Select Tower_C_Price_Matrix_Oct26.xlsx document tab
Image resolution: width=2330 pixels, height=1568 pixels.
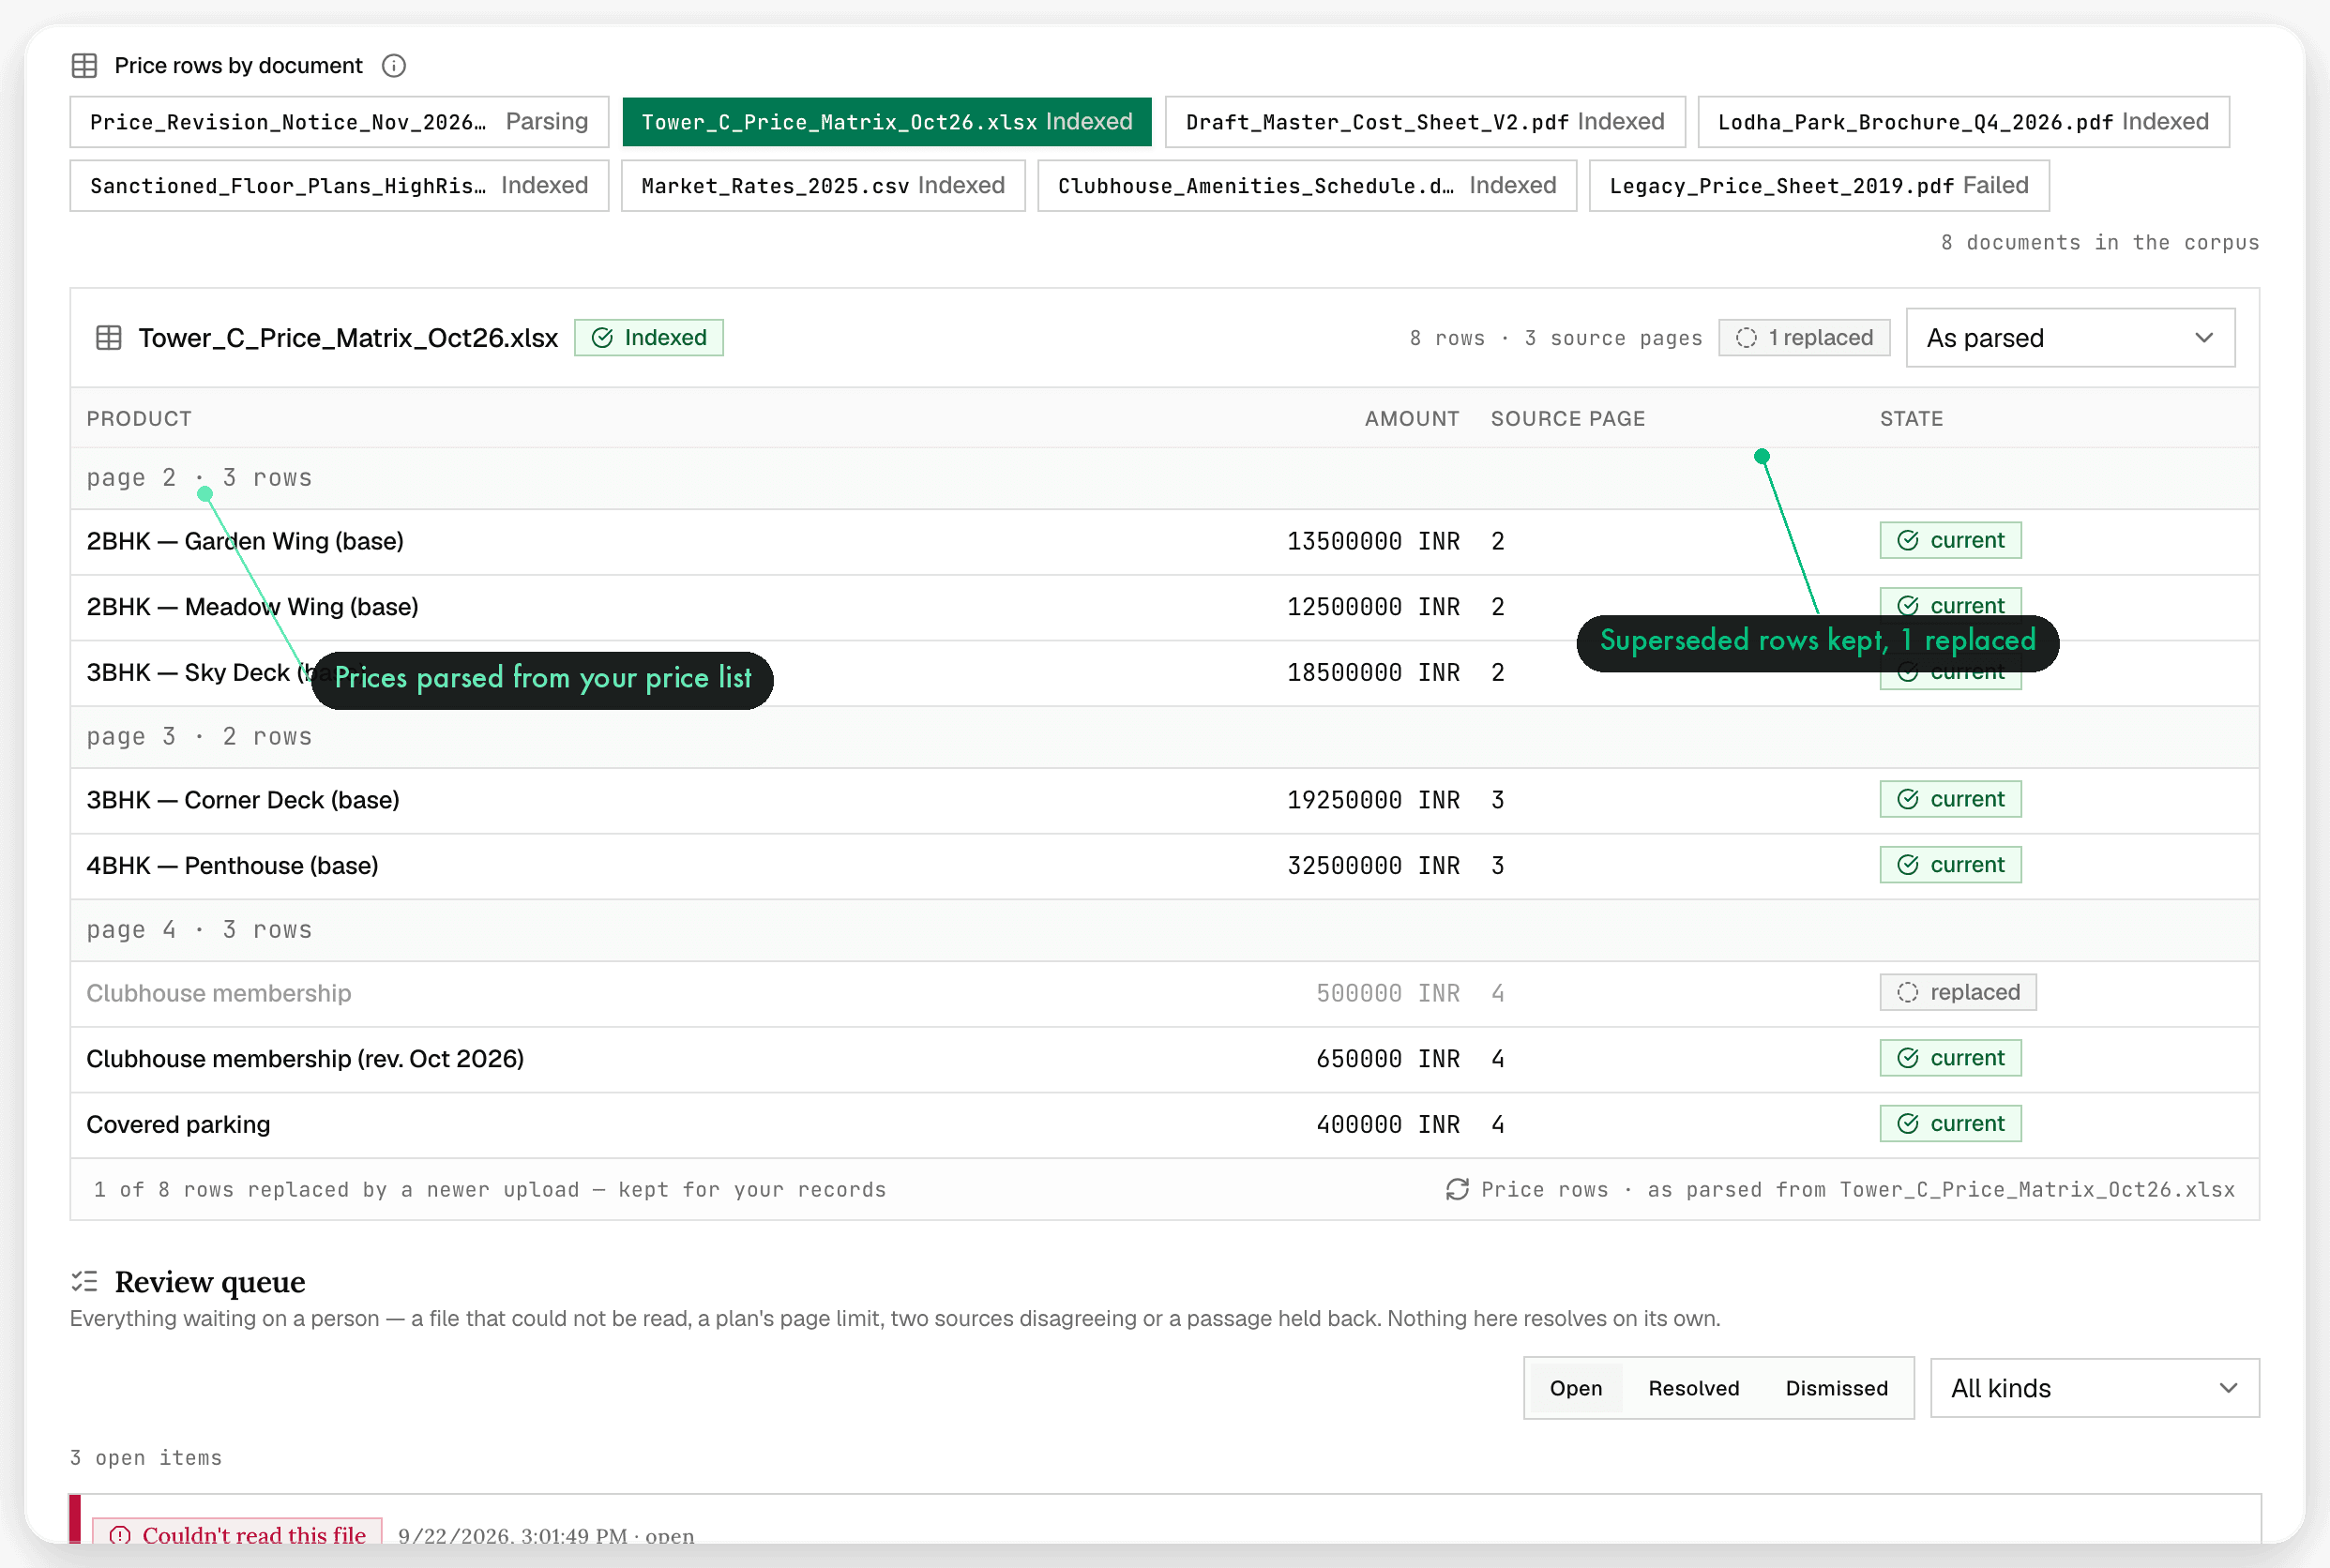pos(887,122)
